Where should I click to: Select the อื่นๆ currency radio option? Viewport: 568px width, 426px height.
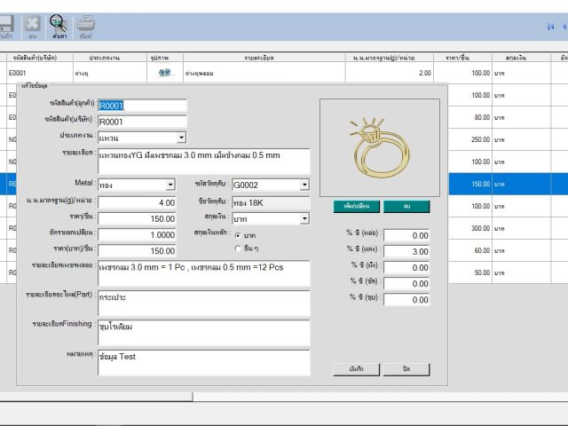[237, 248]
